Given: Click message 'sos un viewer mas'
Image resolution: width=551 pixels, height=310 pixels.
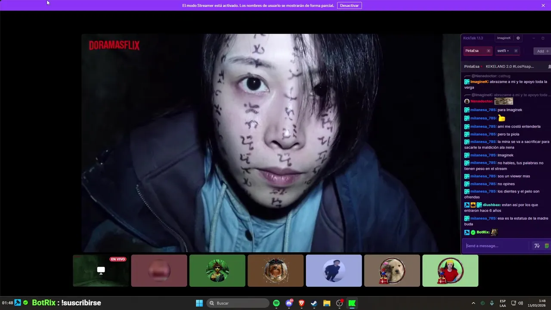Looking at the screenshot, I should pyautogui.click(x=514, y=176).
